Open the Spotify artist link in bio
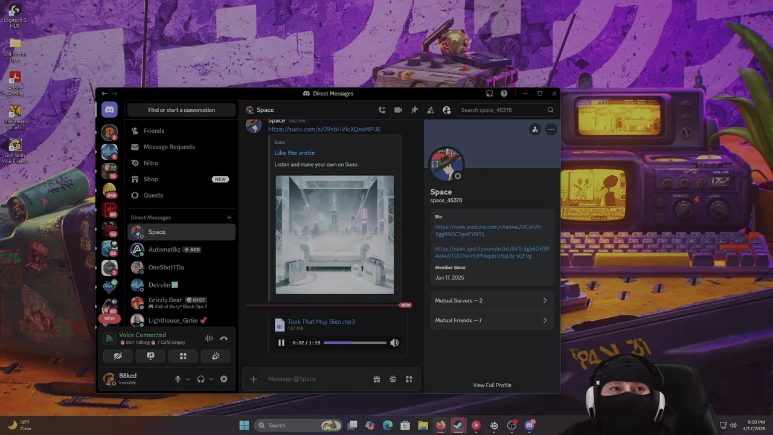The image size is (773, 435). tap(492, 252)
